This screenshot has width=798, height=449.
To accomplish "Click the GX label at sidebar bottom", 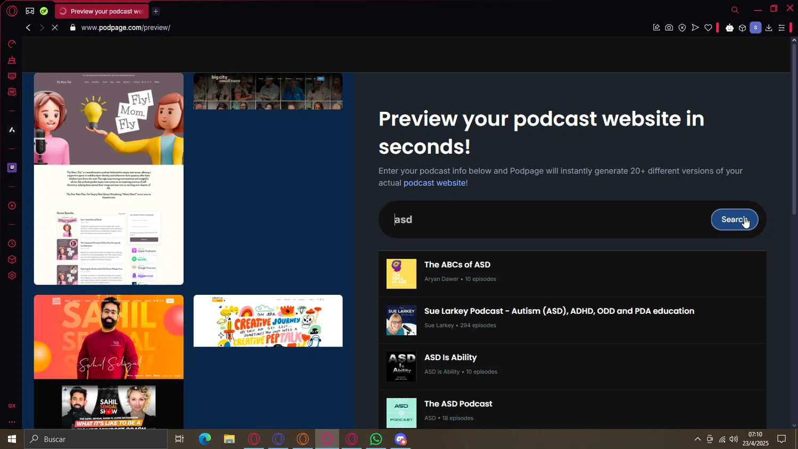I will [12, 406].
